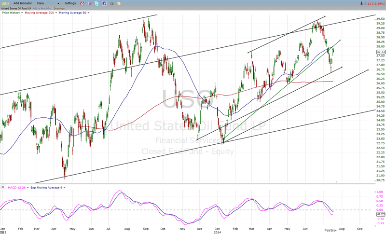The image size is (386, 234).
Task: Click the alarm clock alert icon
Action: coord(81,3)
